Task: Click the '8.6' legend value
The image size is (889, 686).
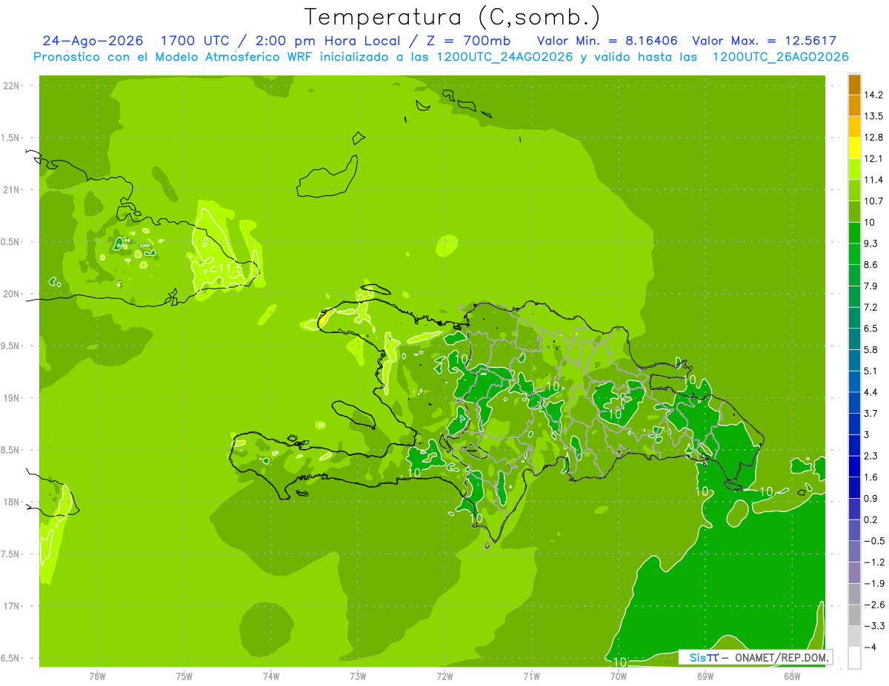Action: (871, 265)
